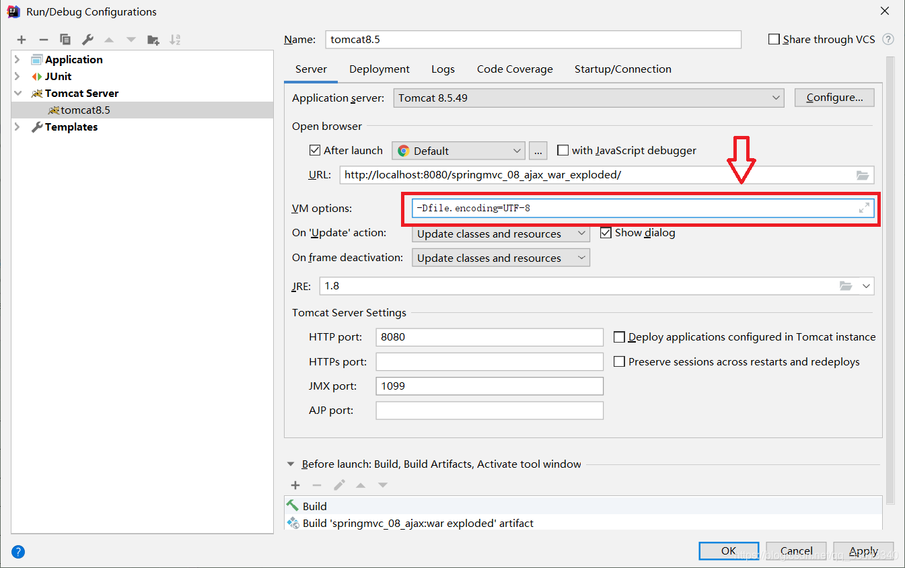Image resolution: width=905 pixels, height=568 pixels.
Task: Click the Cancel button
Action: pyautogui.click(x=796, y=551)
